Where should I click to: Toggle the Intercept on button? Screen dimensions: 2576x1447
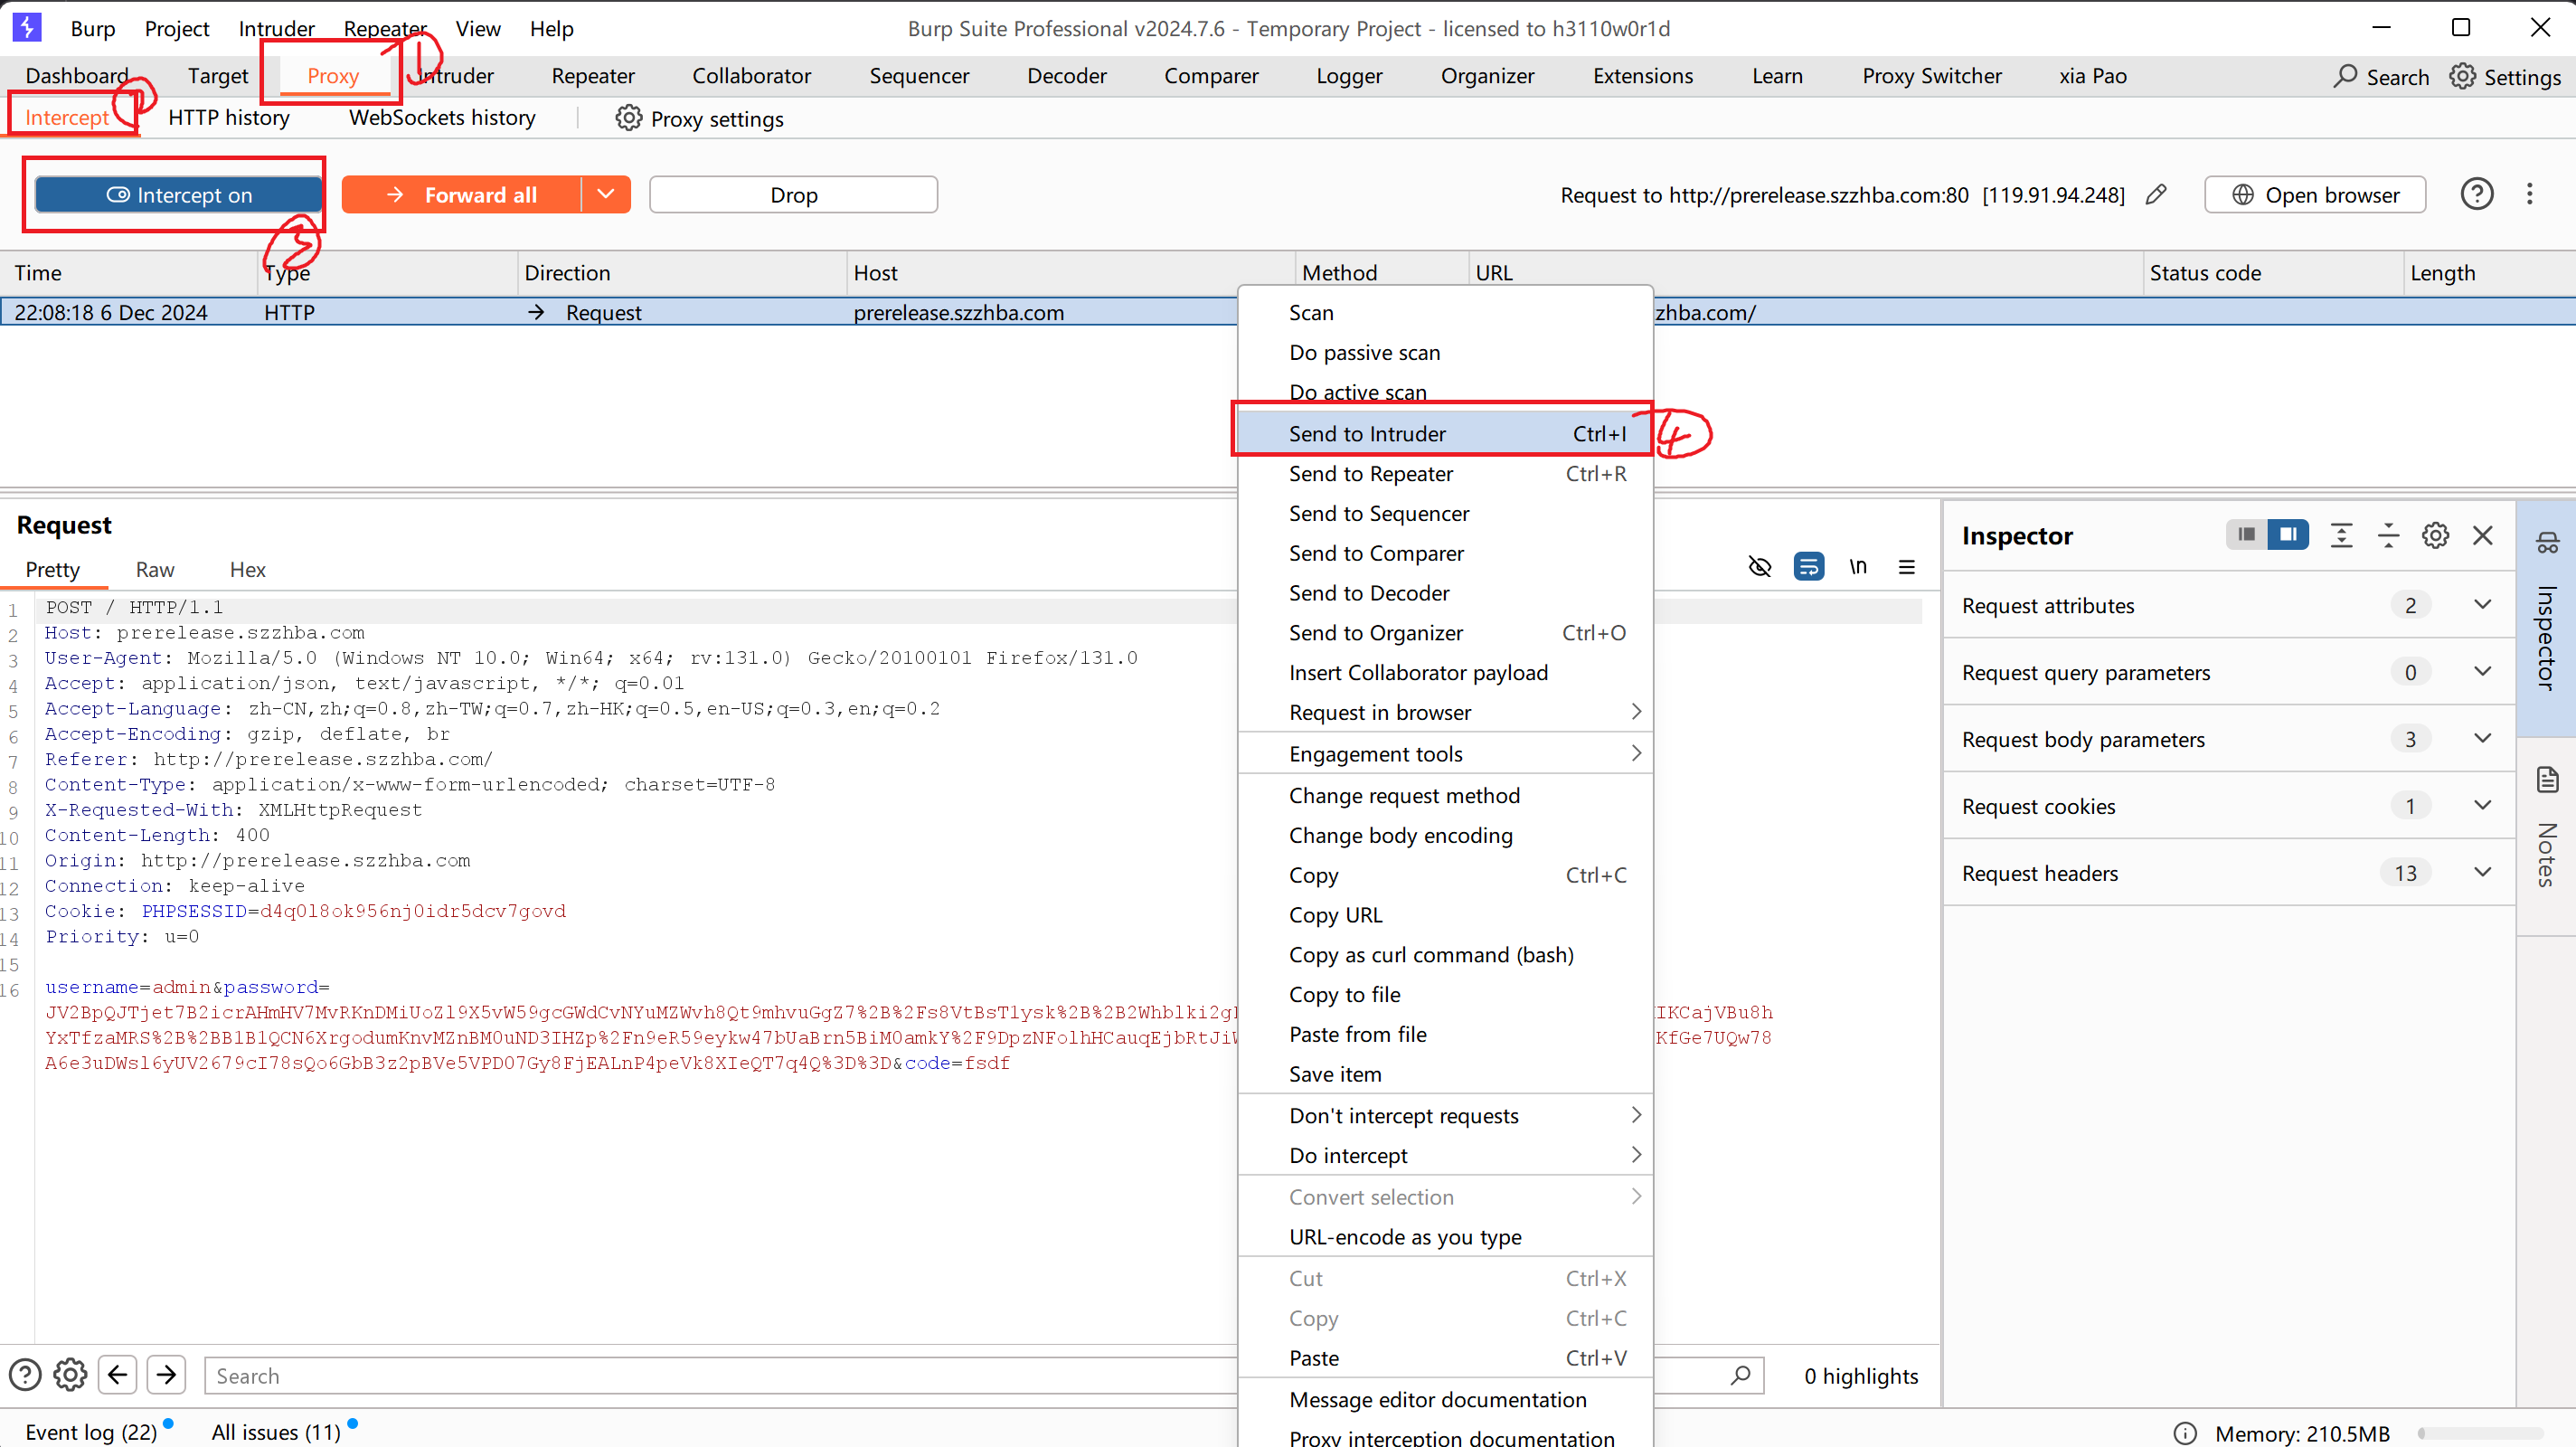tap(179, 195)
